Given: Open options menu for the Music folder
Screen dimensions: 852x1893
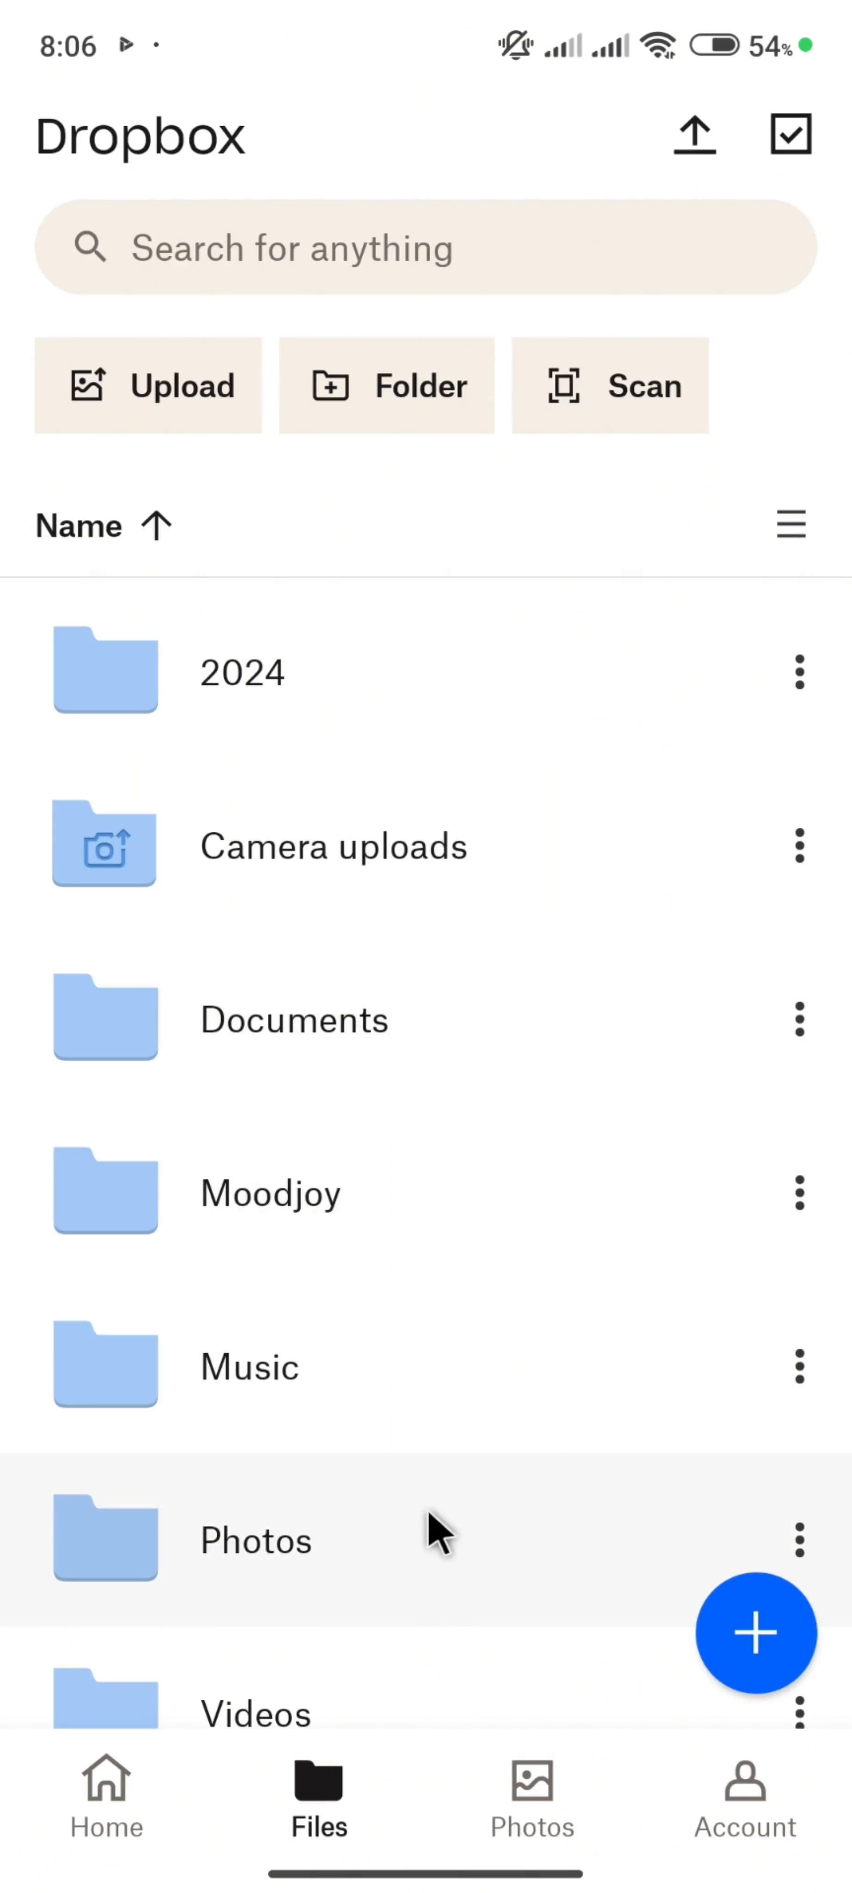Looking at the screenshot, I should (x=799, y=1366).
